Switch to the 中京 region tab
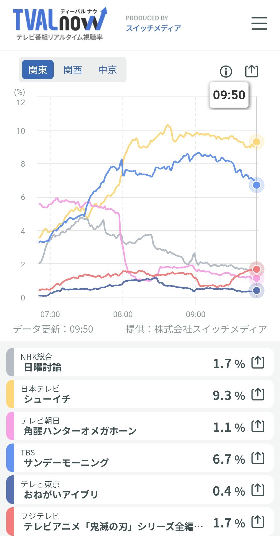Image resolution: width=280 pixels, height=536 pixels. (x=108, y=70)
